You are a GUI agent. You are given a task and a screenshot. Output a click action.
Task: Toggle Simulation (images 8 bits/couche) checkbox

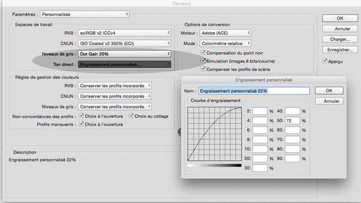coord(203,60)
